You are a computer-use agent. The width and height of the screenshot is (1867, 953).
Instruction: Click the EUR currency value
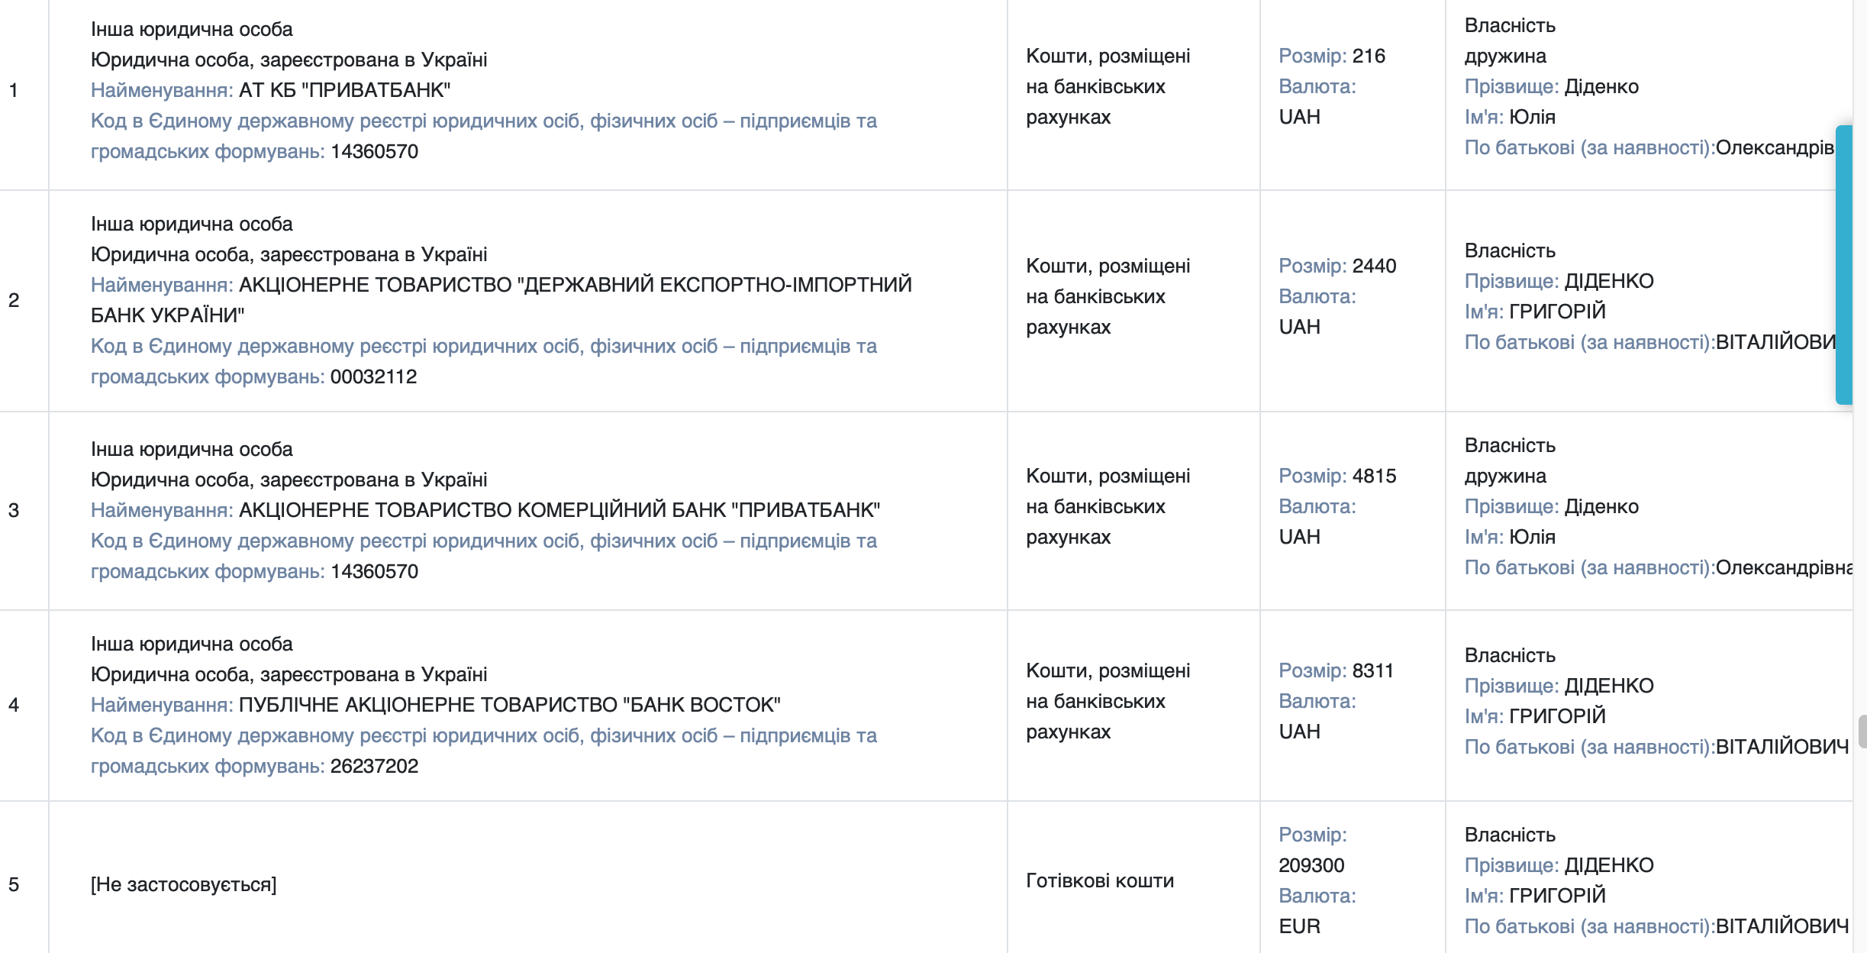(1299, 926)
